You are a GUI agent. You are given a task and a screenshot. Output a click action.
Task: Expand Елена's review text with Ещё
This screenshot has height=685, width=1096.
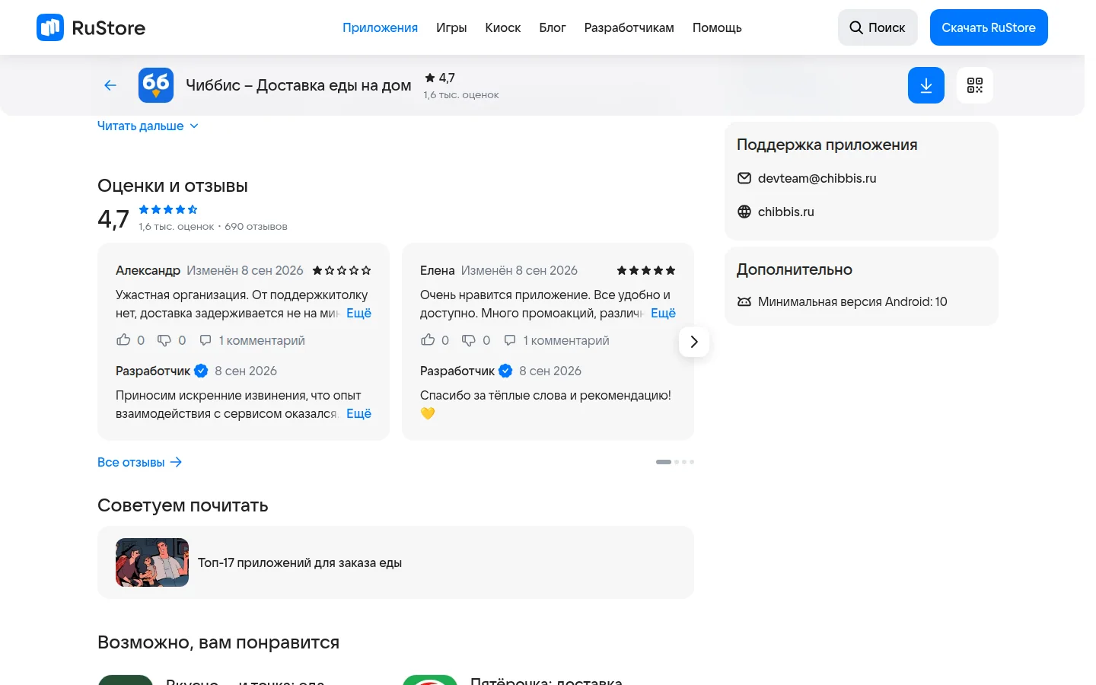click(x=663, y=313)
